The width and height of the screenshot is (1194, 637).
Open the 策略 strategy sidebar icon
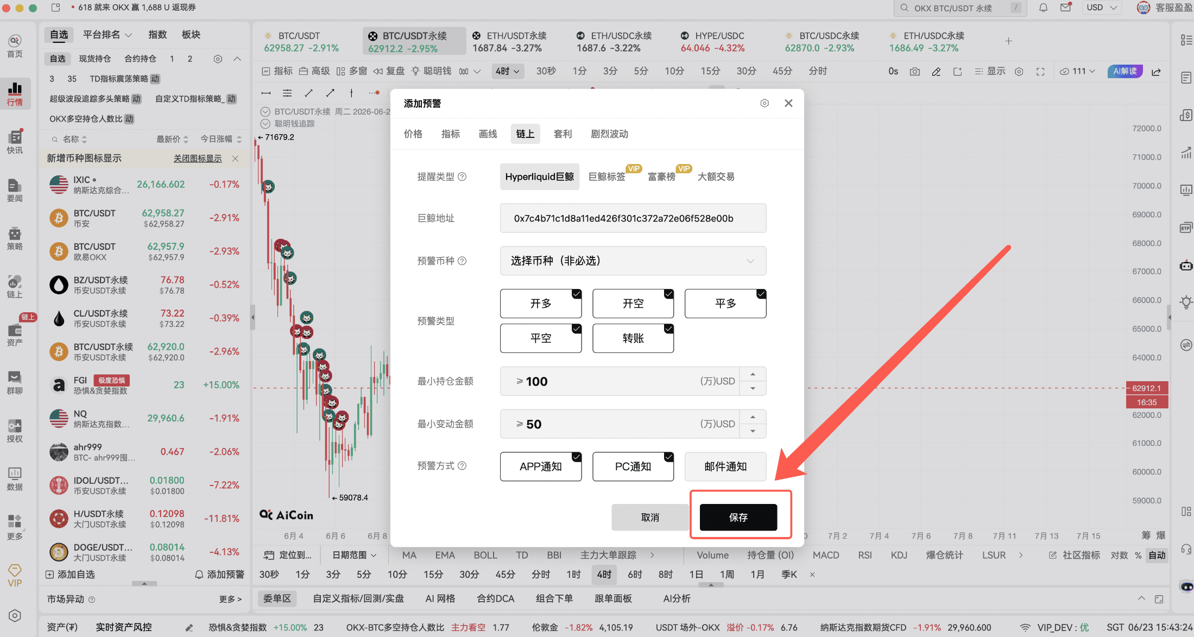[15, 238]
